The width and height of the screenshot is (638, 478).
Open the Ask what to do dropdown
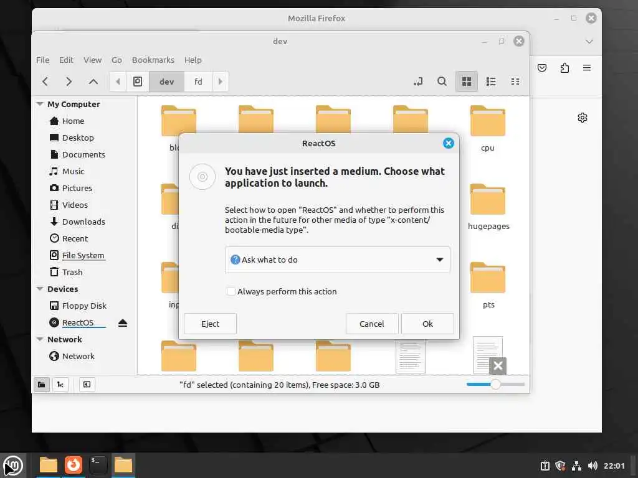coord(337,260)
